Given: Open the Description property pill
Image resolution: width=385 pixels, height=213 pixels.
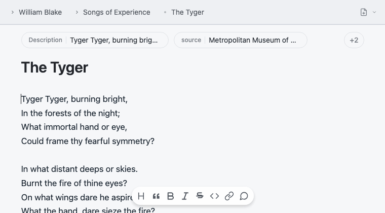Looking at the screenshot, I should point(95,40).
